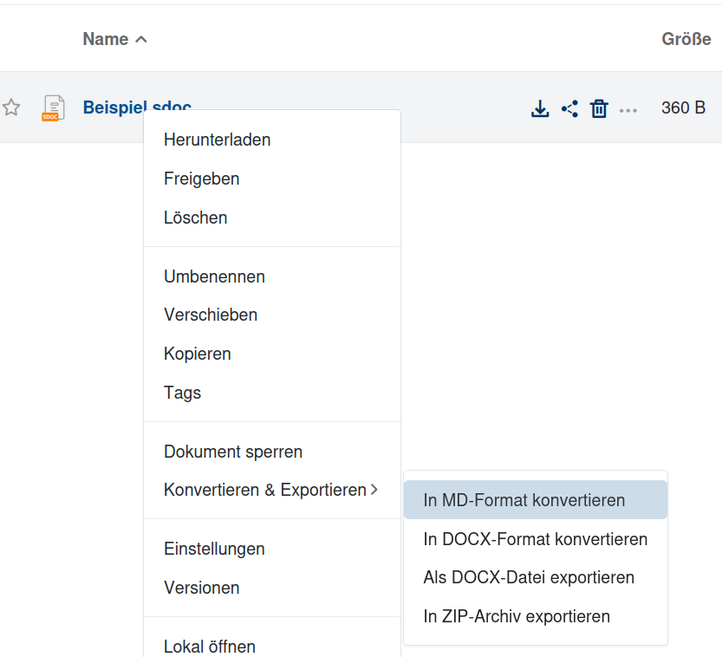This screenshot has height=657, width=722.
Task: Select In ZIP-Archiv exportieren
Action: 517,616
